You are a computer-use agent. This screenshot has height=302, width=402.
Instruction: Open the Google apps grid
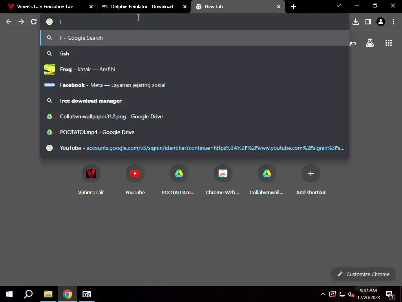[388, 43]
